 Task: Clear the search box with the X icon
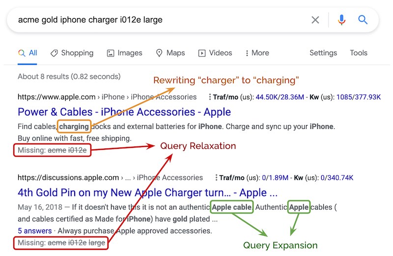[x=315, y=20]
